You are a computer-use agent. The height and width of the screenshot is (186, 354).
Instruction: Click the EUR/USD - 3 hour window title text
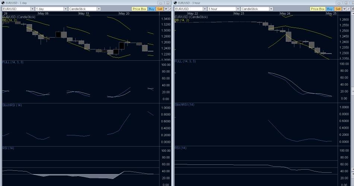click(x=189, y=3)
